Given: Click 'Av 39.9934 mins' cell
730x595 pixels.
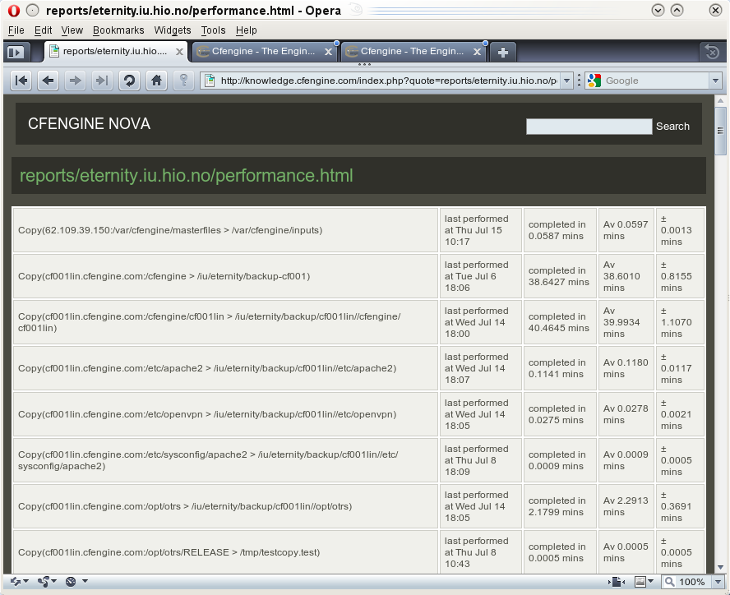Looking at the screenshot, I should tap(626, 322).
